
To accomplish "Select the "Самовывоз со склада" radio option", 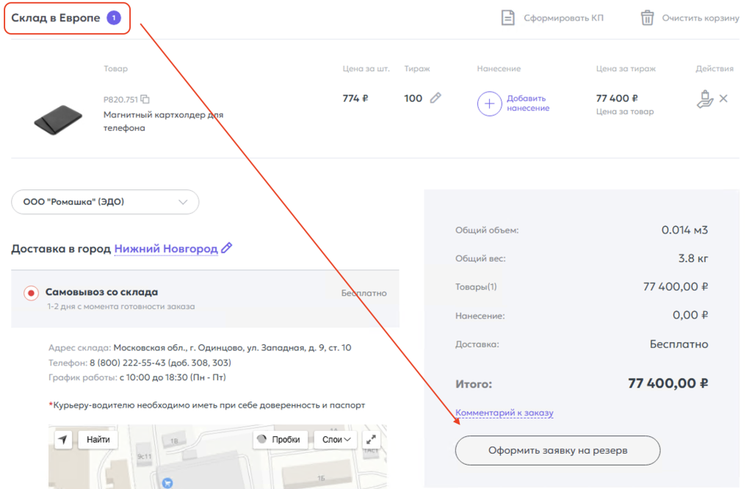I will [x=31, y=293].
